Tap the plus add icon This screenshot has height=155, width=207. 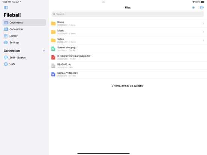(193, 7)
